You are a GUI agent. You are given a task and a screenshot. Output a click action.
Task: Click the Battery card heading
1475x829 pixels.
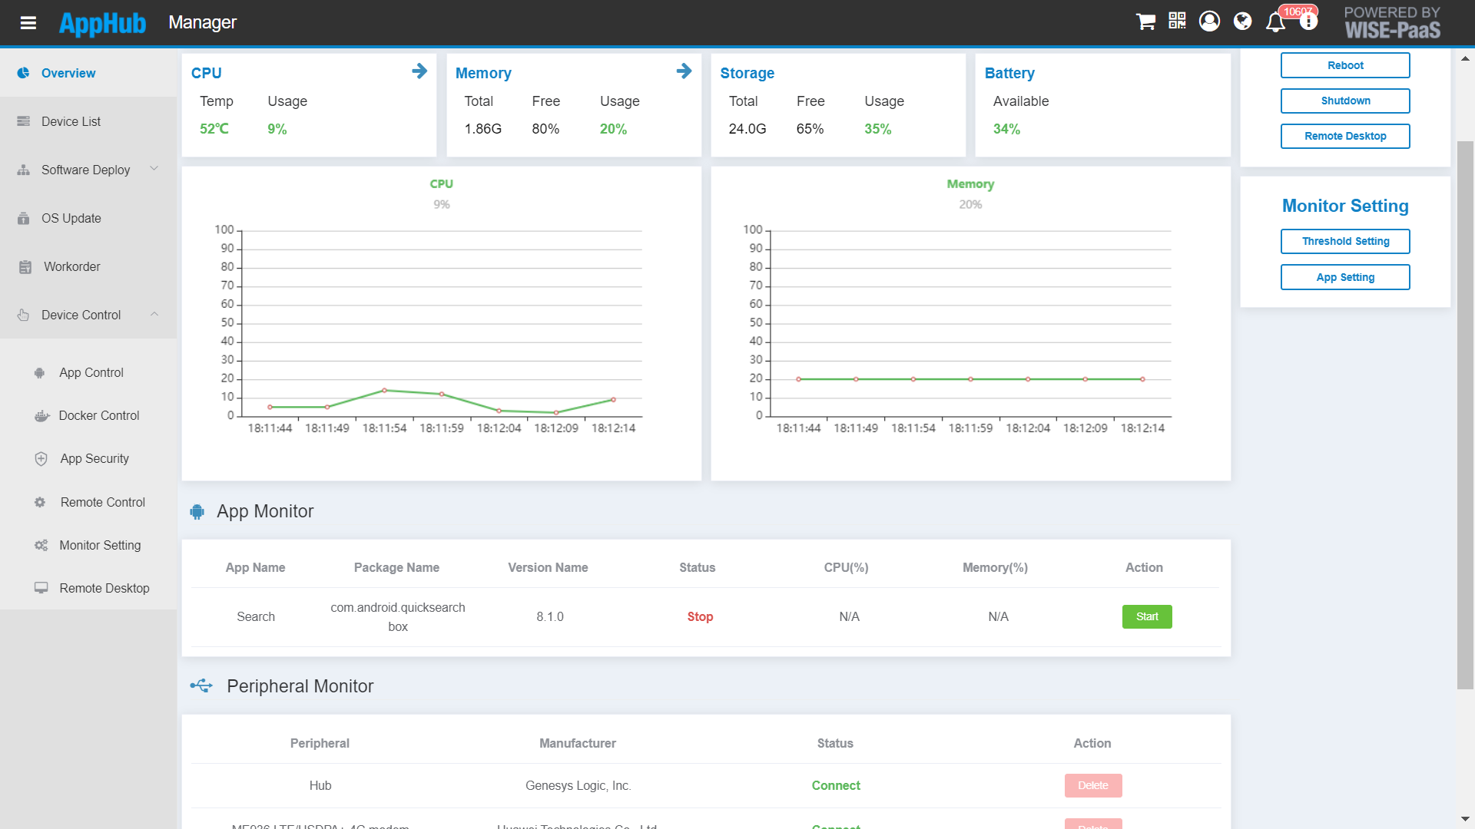[x=1009, y=73]
